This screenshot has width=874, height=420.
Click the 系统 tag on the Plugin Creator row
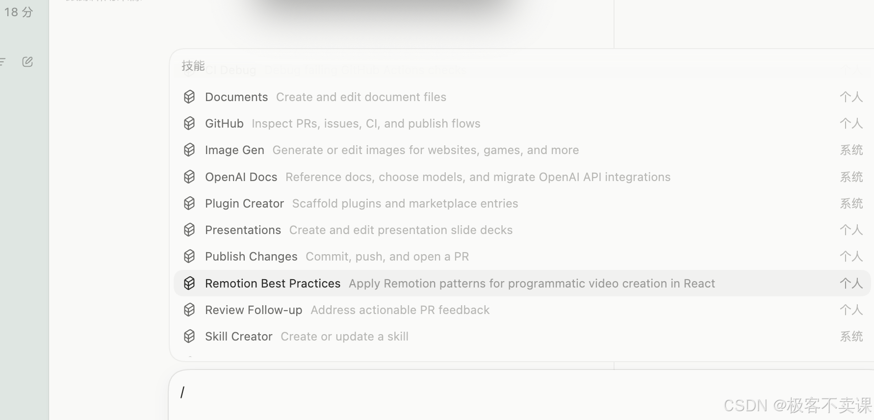(851, 203)
